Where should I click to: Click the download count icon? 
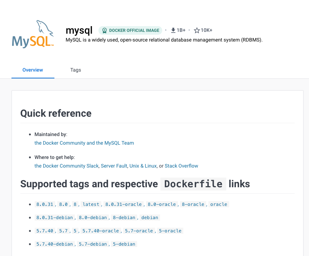pyautogui.click(x=173, y=30)
